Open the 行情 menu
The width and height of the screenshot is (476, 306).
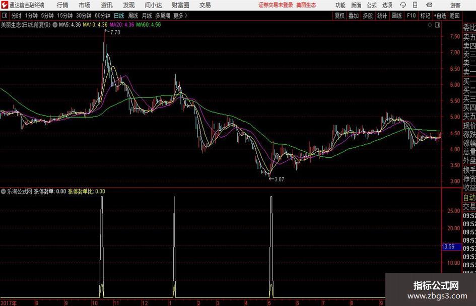pyautogui.click(x=62, y=5)
